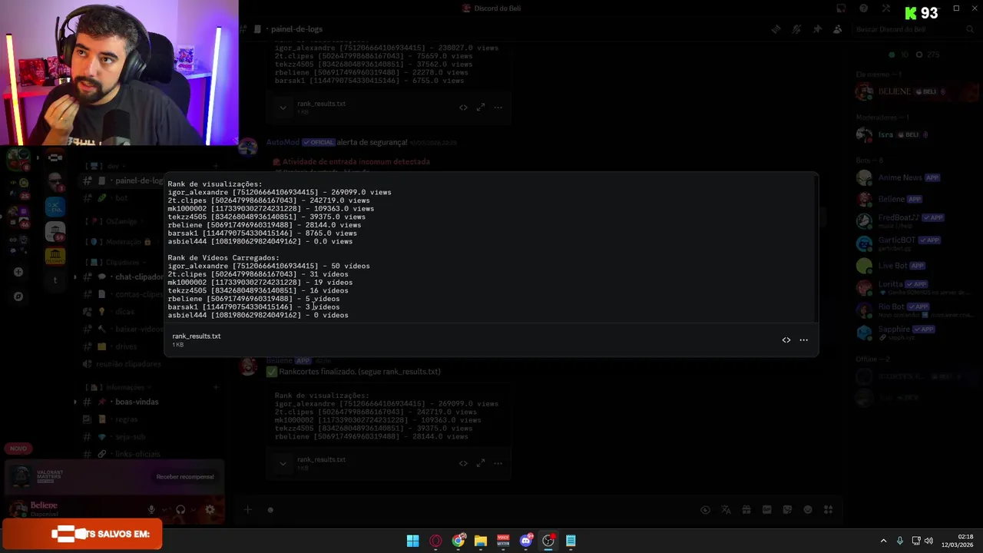Open contas-clipes channel
The width and height of the screenshot is (983, 553).
click(x=123, y=294)
